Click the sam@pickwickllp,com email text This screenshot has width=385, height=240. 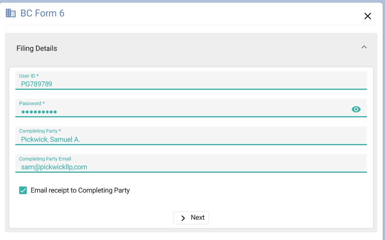[54, 167]
